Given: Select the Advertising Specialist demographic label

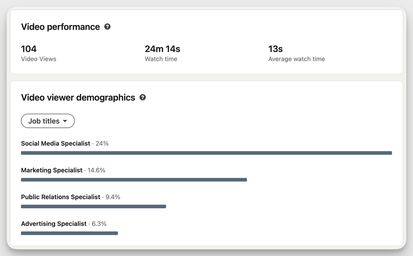Looking at the screenshot, I should pyautogui.click(x=53, y=224).
